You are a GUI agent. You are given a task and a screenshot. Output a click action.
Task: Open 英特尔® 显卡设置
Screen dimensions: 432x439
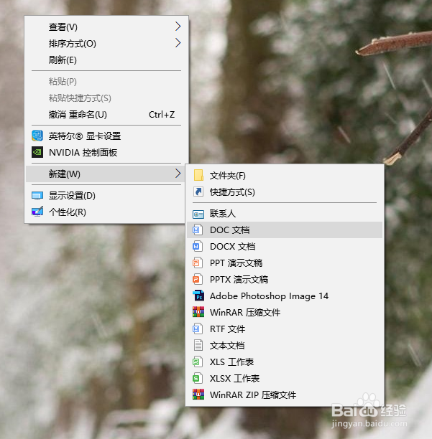[106, 136]
